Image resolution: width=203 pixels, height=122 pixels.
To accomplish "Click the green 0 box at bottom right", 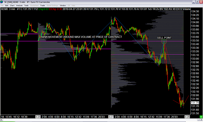I will (x=201, y=117).
